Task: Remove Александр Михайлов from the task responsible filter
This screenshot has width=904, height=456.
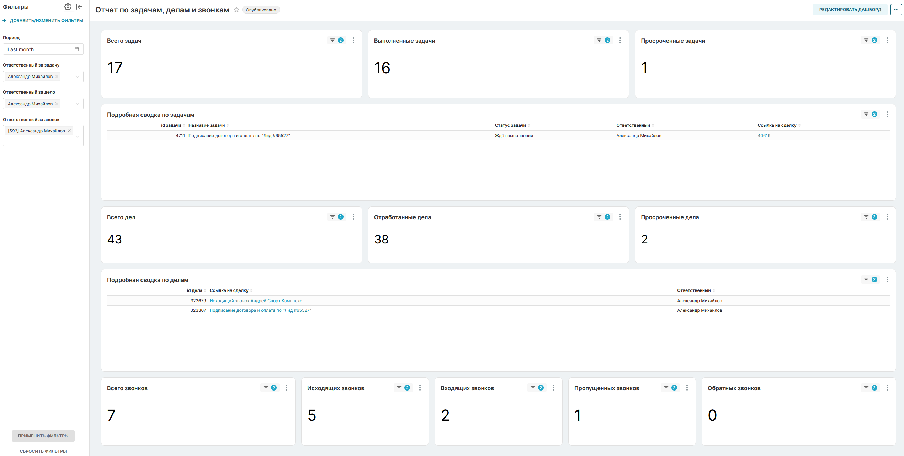Action: point(57,77)
